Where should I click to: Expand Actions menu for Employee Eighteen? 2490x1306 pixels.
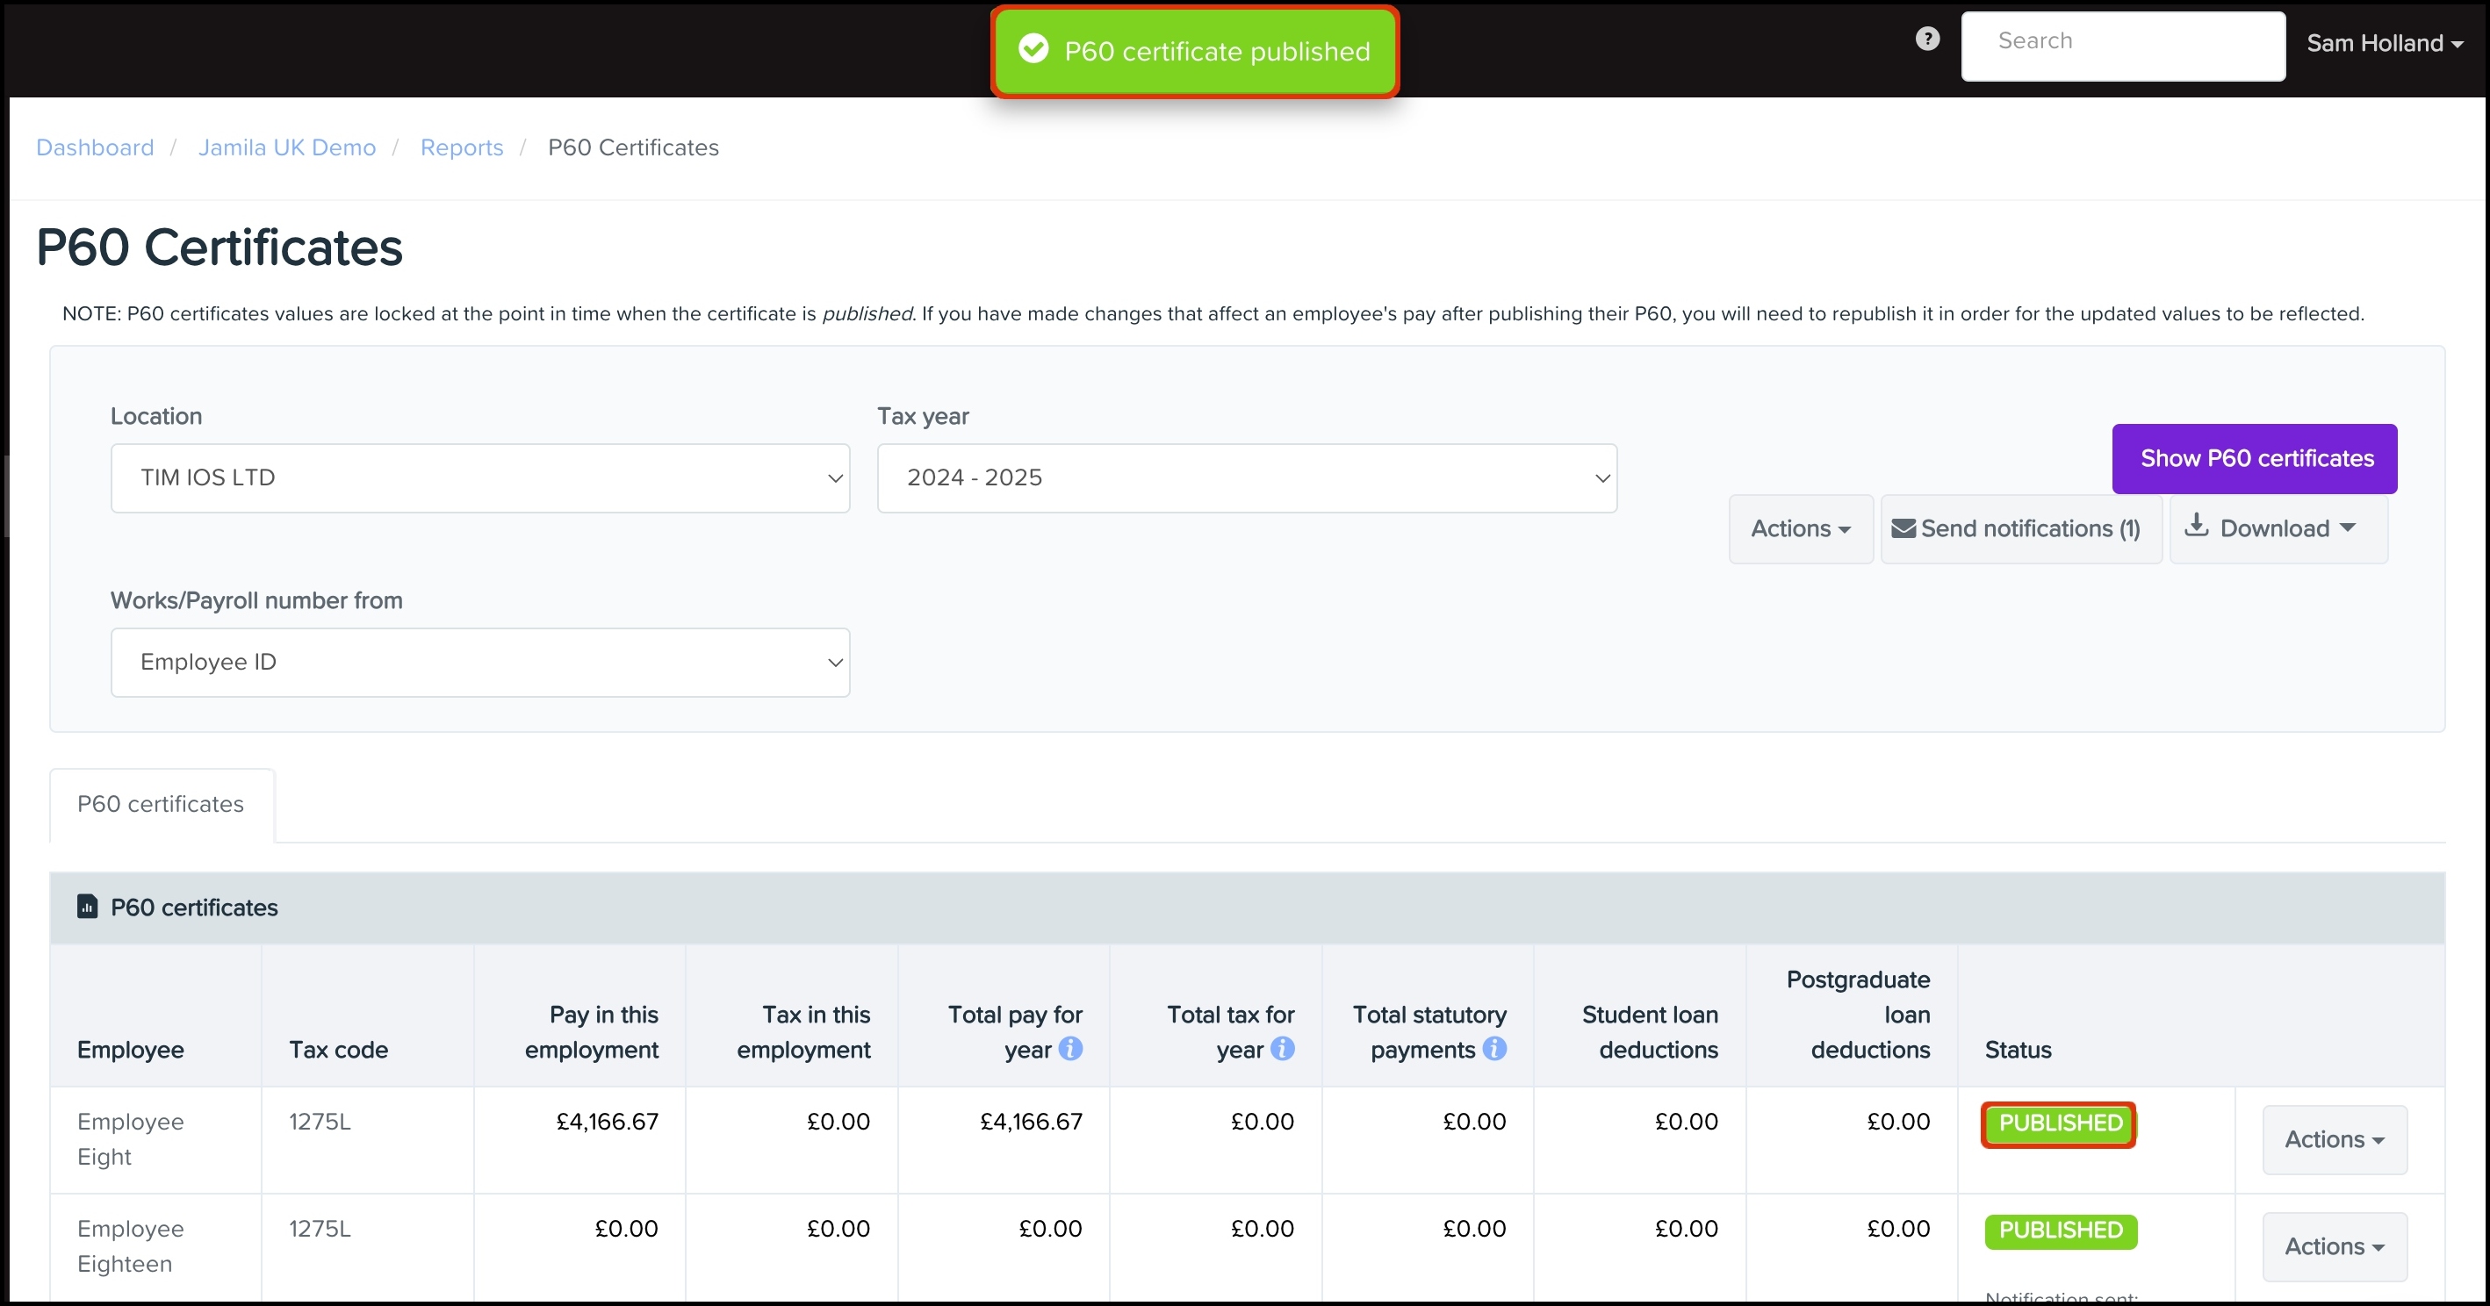2334,1247
